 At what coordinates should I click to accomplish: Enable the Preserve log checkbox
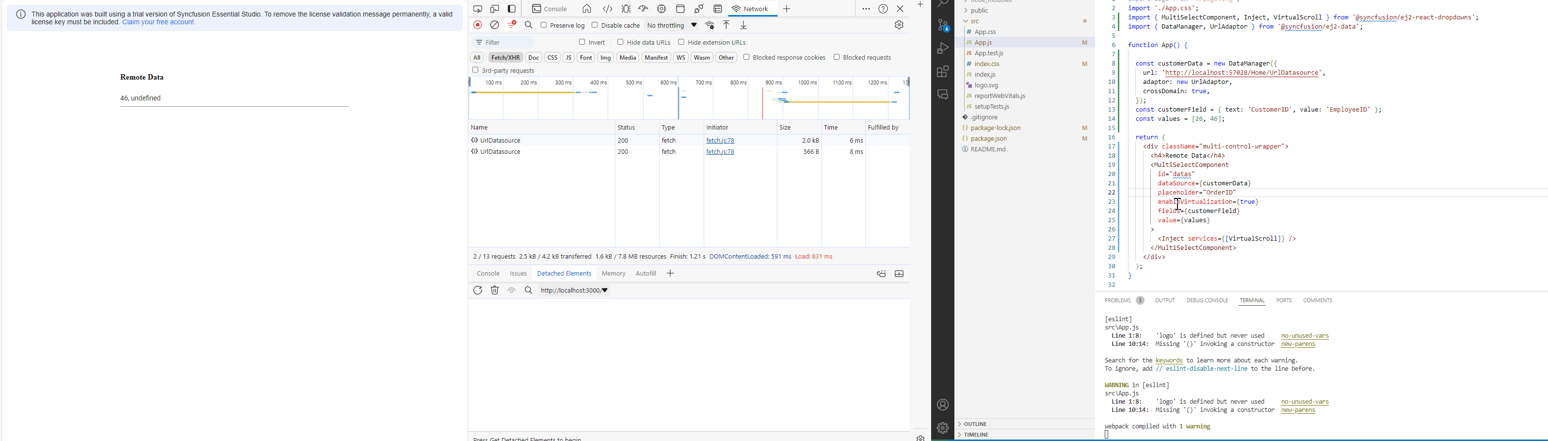pyautogui.click(x=544, y=25)
